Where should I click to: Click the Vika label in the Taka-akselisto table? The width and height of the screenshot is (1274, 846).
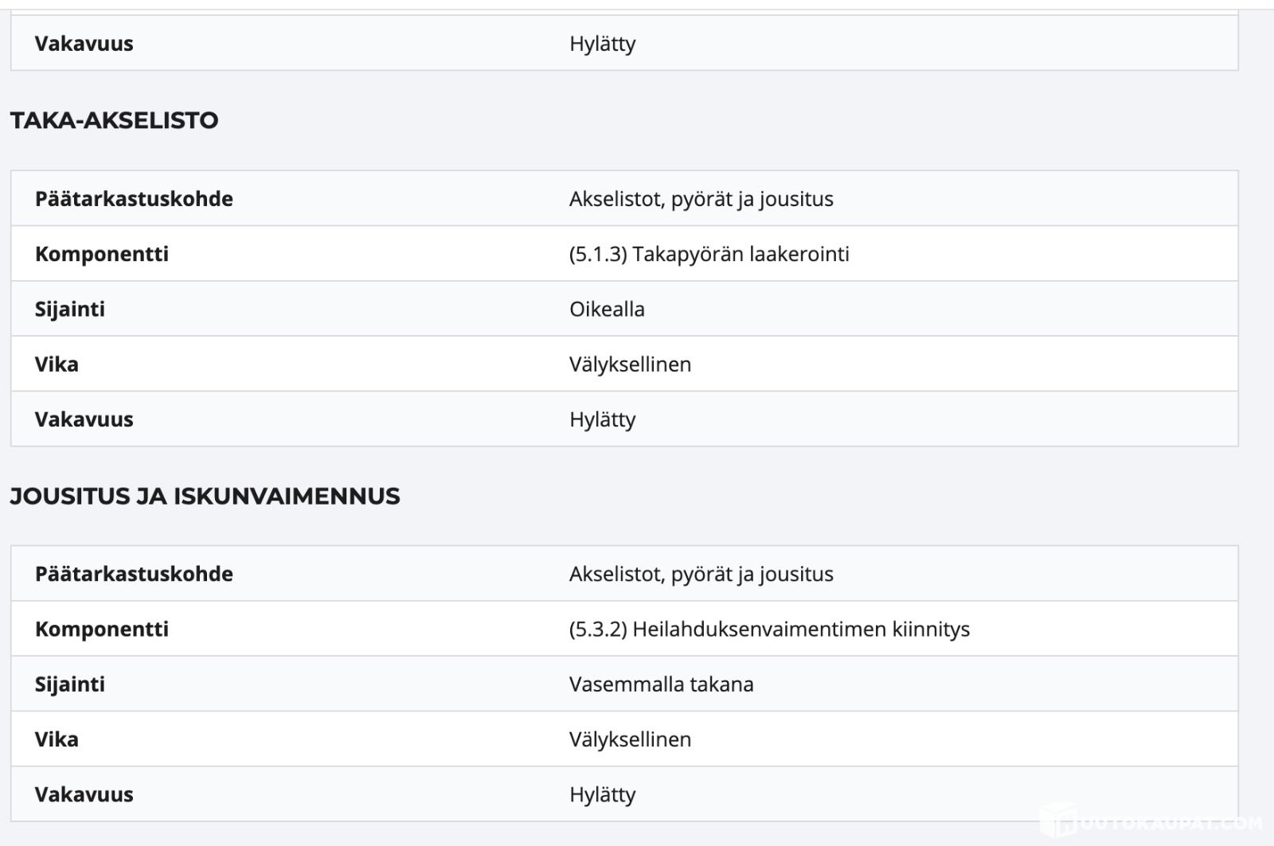click(x=57, y=364)
